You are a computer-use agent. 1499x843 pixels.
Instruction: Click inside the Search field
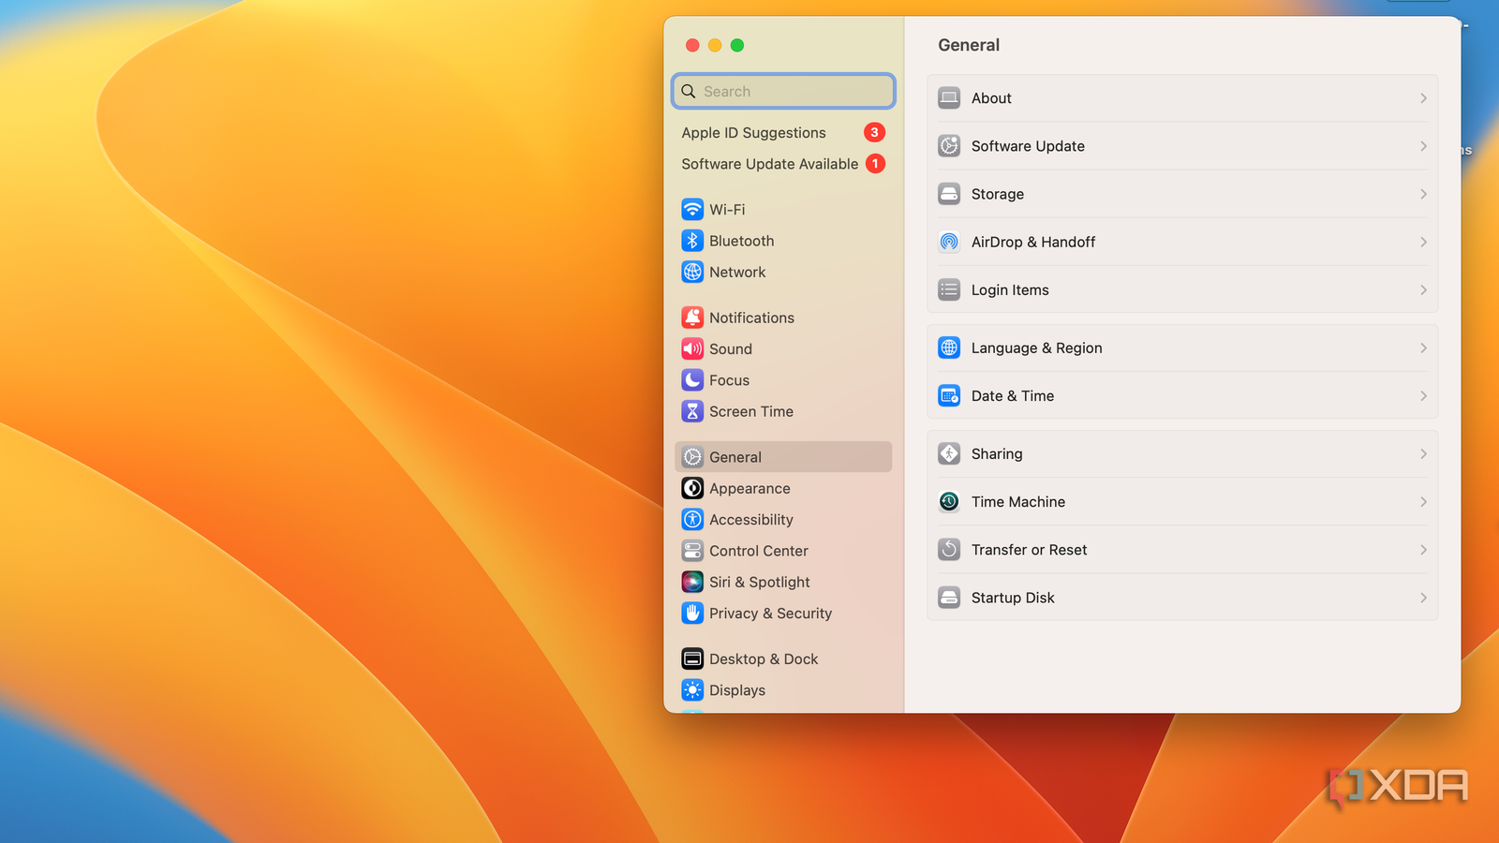pyautogui.click(x=783, y=91)
